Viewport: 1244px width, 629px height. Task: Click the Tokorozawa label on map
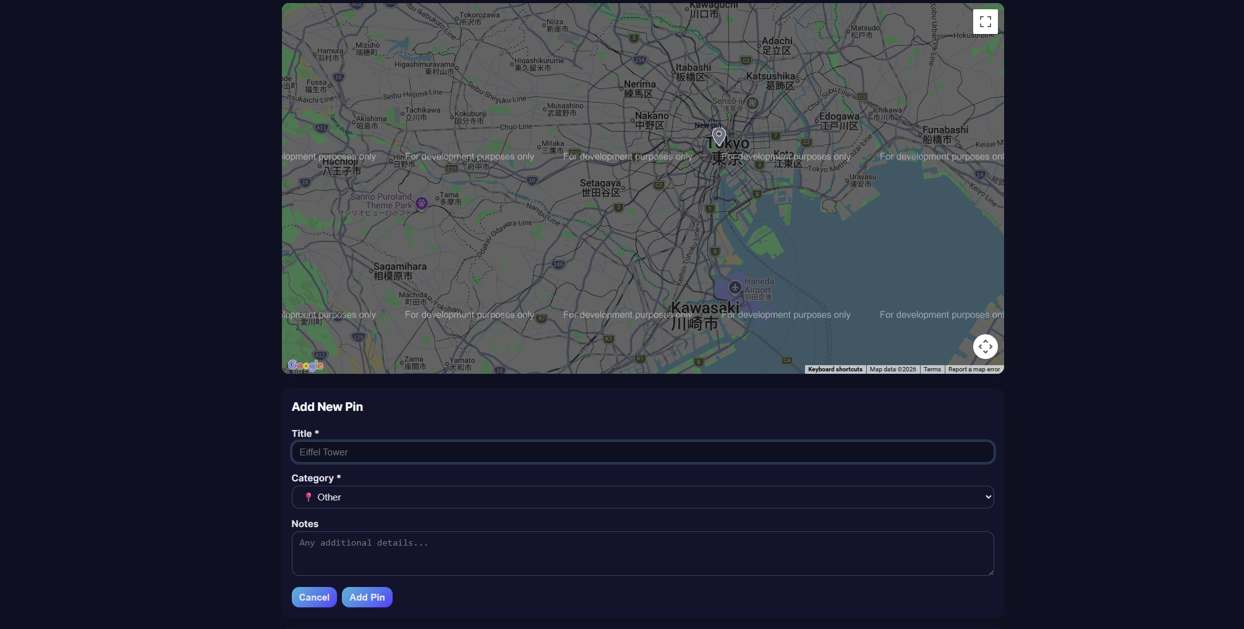click(x=479, y=19)
